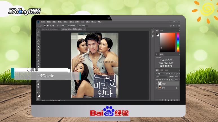Viewport: 218px width, 122px height.
Task: Click the share icon at top right
Action: coord(179,26)
